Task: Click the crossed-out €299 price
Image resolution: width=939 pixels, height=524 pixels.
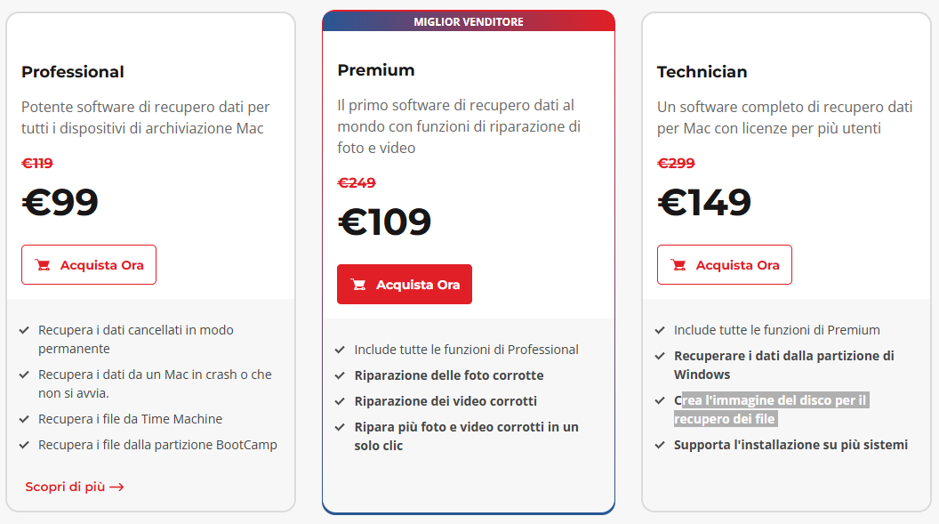Action: pyautogui.click(x=676, y=164)
